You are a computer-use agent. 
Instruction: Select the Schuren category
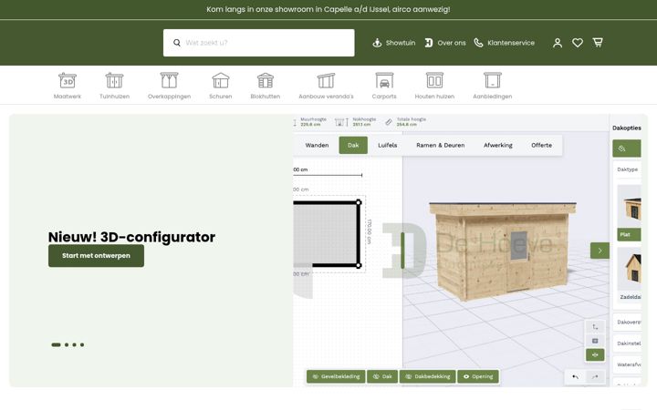click(221, 86)
